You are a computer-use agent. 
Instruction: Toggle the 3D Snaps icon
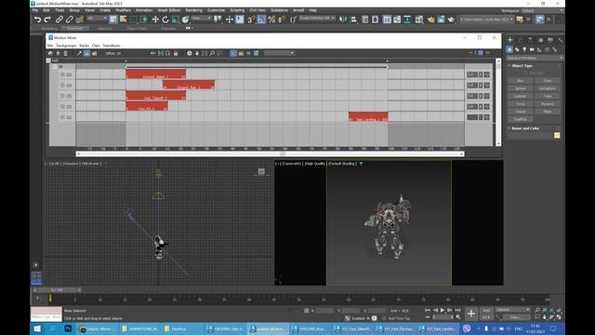[x=251, y=20]
